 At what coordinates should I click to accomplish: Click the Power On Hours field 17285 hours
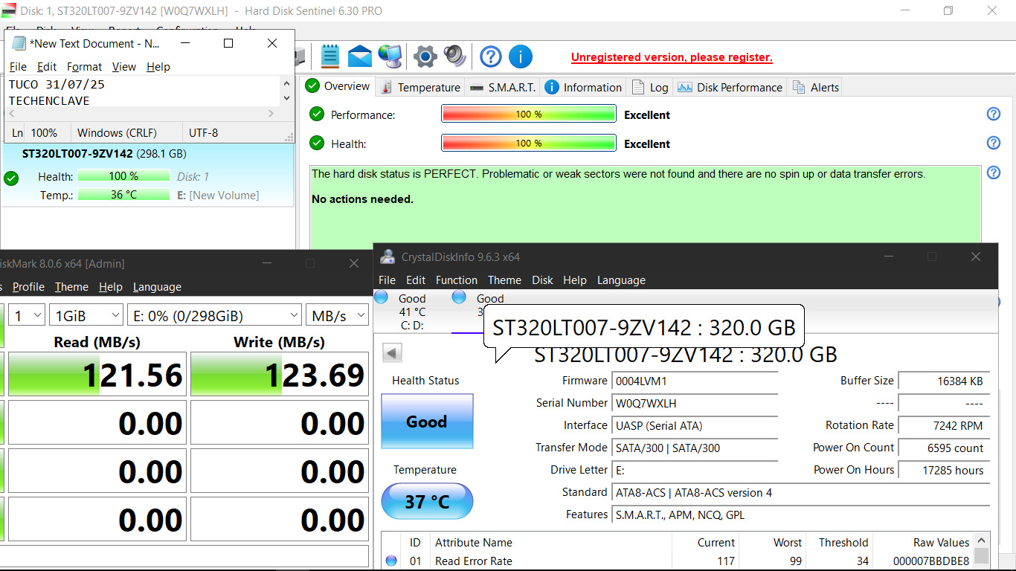pos(944,470)
